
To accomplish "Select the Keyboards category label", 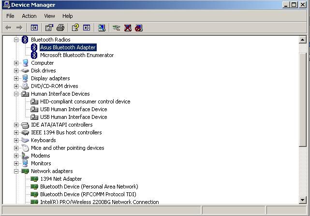I will 44,140.
